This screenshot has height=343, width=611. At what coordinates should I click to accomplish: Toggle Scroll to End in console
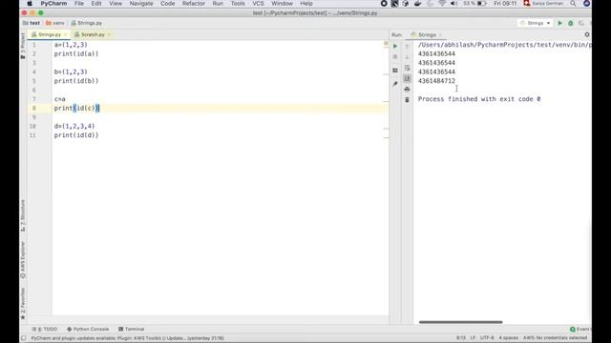(408, 78)
